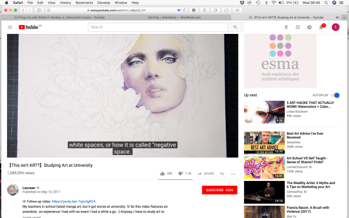This screenshot has width=349, height=218.
Task: Open Laovaan channel name link
Action: pos(29,188)
